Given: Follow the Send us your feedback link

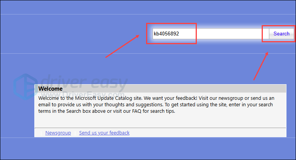Looking at the screenshot, I should [x=104, y=133].
